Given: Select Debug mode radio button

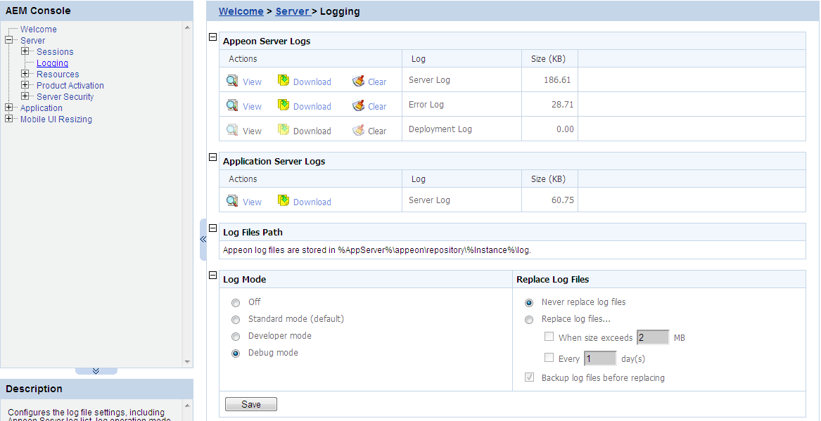Looking at the screenshot, I should click(x=236, y=354).
